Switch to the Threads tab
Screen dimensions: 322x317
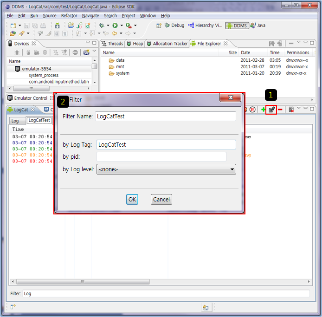click(113, 44)
